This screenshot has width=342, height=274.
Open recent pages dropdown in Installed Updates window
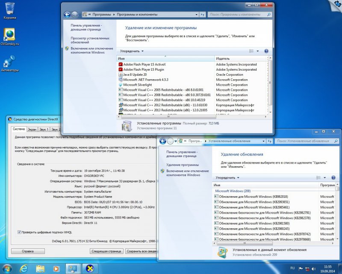click(176, 141)
